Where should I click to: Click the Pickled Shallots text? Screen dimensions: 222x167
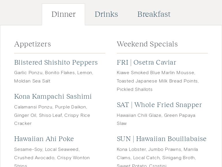[x=135, y=89]
